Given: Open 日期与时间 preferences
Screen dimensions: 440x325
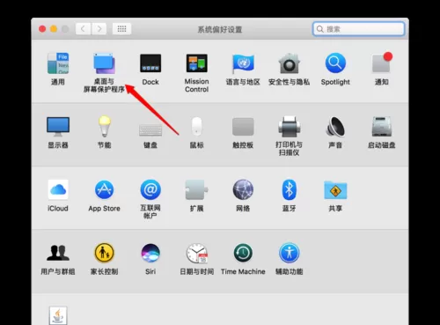Looking at the screenshot, I should point(197,253).
